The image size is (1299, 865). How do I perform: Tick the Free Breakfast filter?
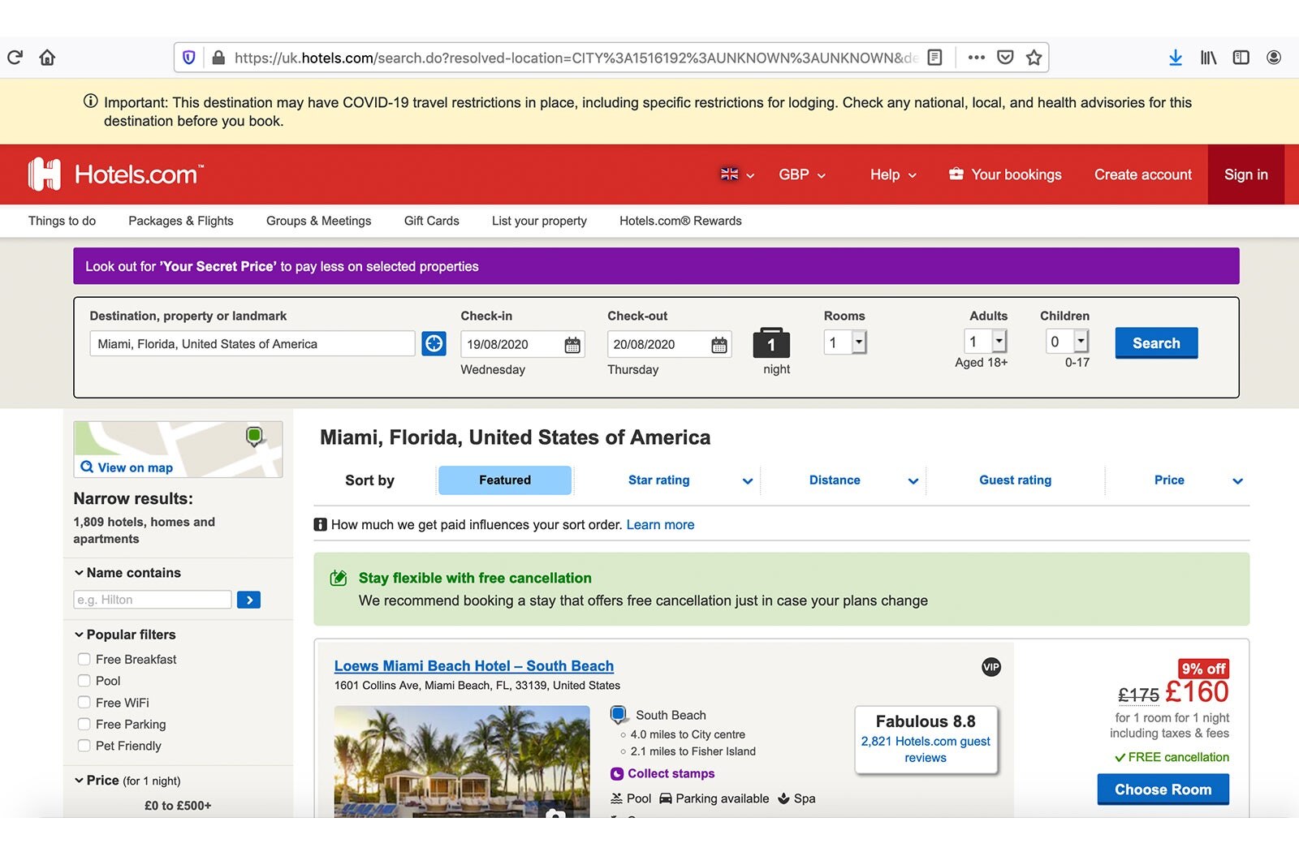tap(84, 659)
